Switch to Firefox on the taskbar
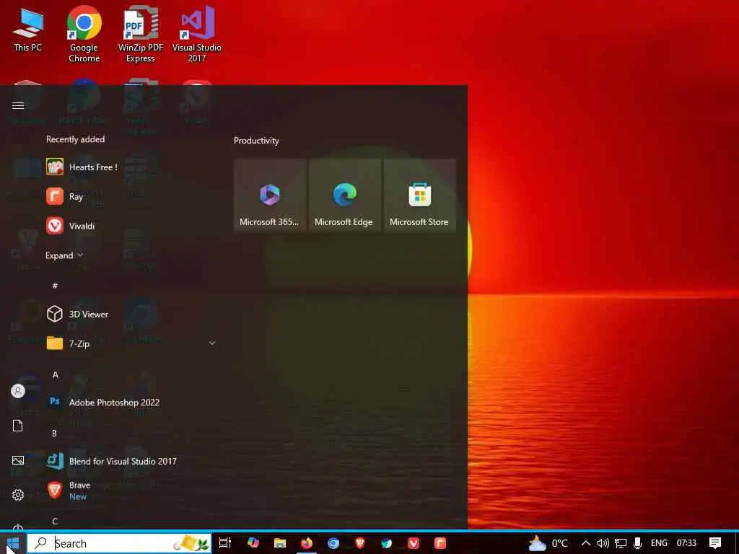Screen dimensions: 739x554 [x=307, y=543]
